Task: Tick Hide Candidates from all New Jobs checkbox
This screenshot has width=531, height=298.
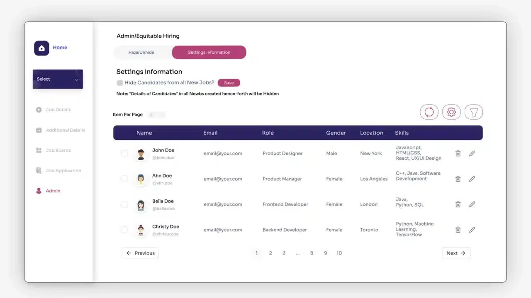Action: 120,83
